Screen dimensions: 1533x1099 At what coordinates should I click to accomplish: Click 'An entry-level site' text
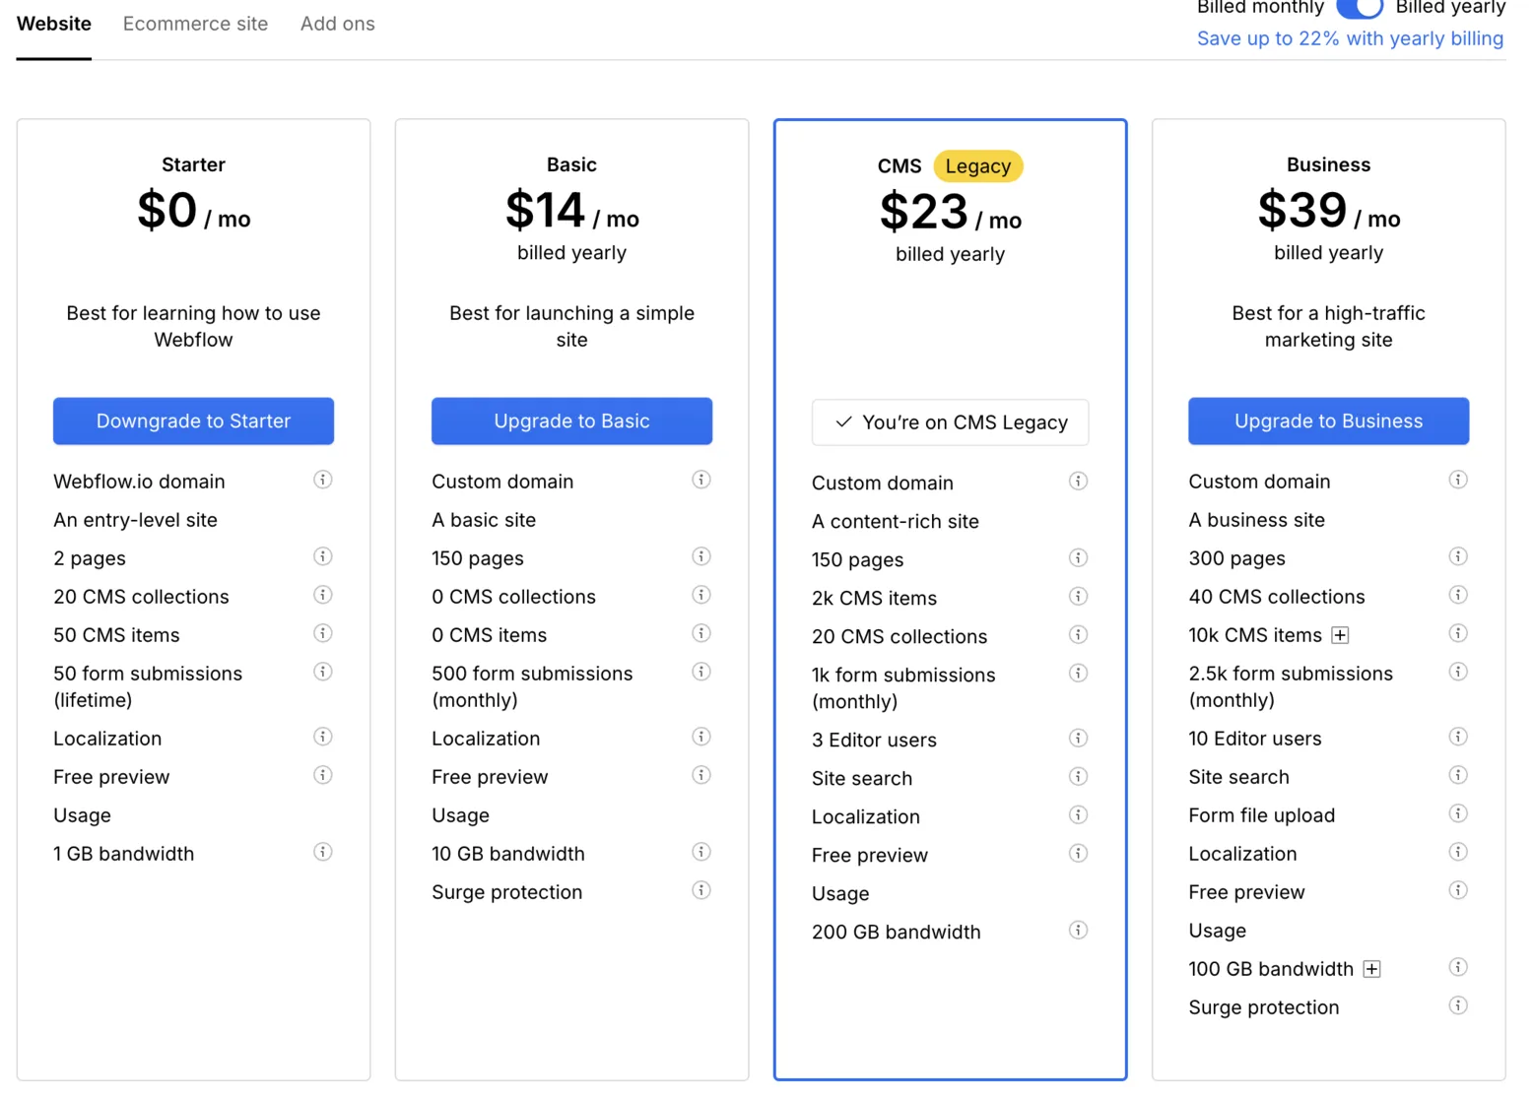135,519
